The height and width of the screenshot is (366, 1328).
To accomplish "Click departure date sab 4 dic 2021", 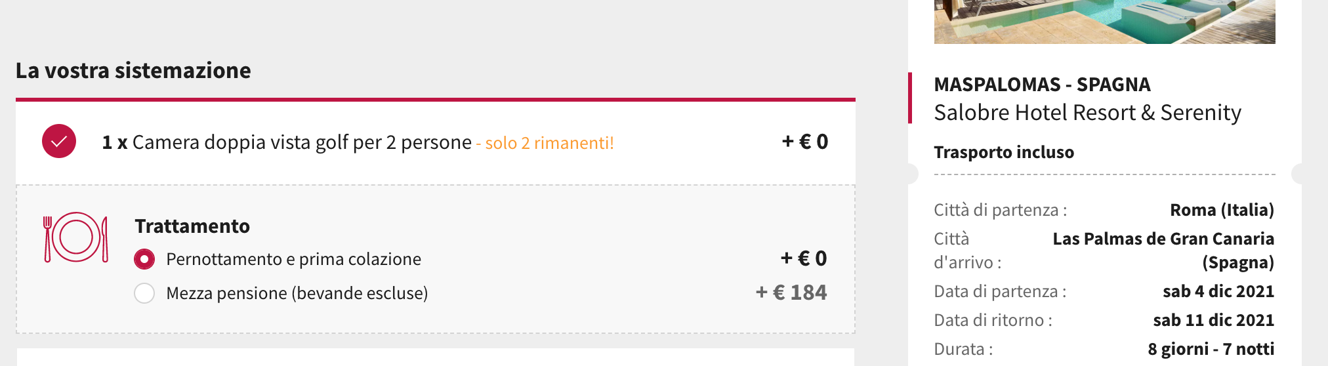I will click(1218, 291).
